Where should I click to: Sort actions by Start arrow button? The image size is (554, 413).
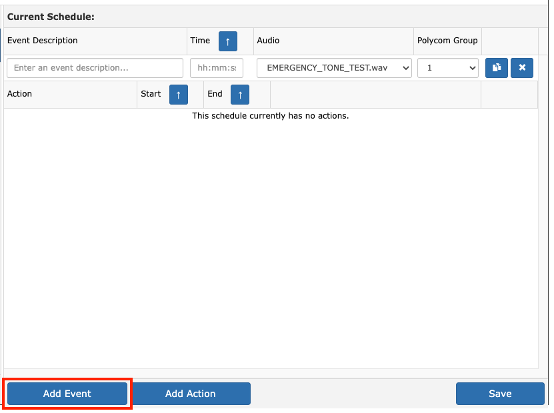179,95
